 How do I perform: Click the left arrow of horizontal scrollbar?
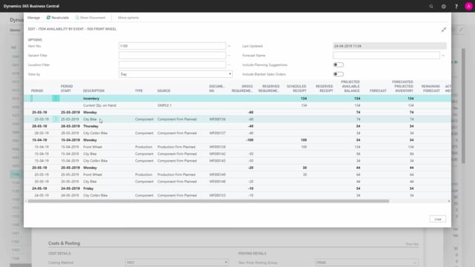pyautogui.click(x=26, y=201)
